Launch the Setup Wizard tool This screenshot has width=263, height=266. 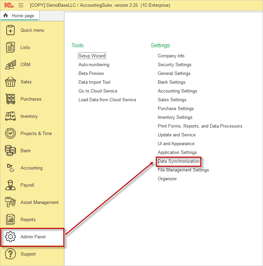pyautogui.click(x=92, y=56)
